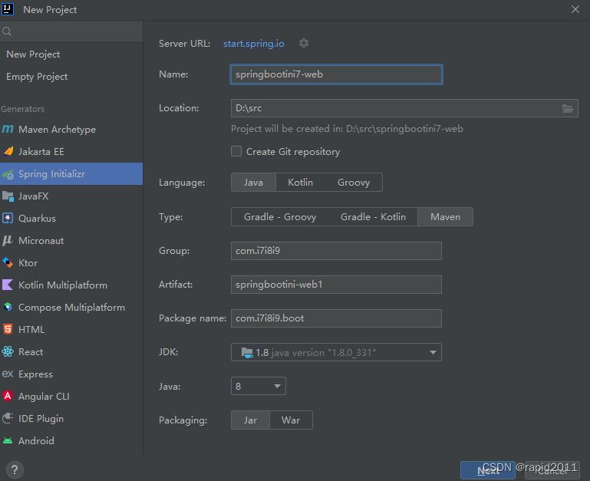This screenshot has height=481, width=590.
Task: Click the IDE Plugin icon
Action: click(8, 418)
